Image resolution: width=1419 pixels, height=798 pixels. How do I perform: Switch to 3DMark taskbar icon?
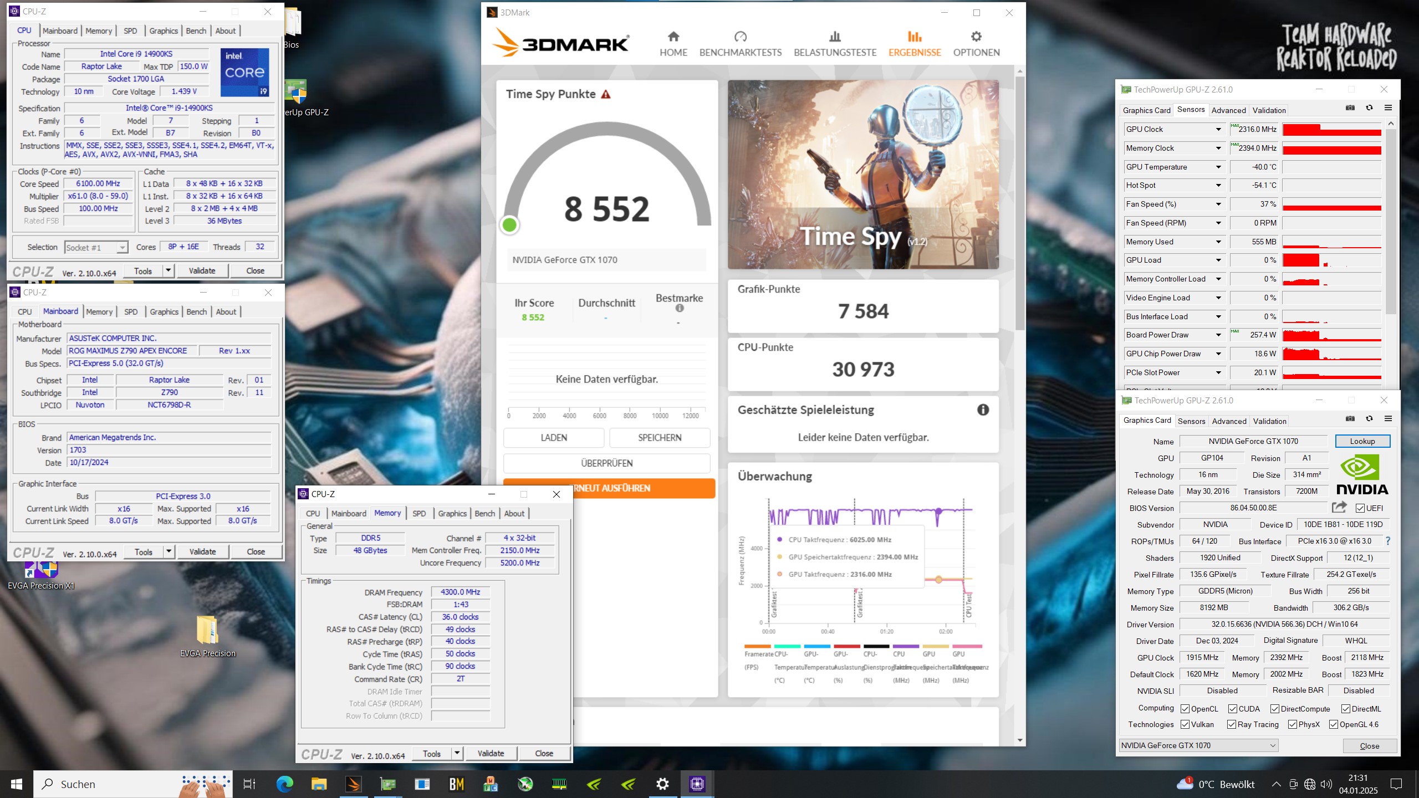pos(353,784)
